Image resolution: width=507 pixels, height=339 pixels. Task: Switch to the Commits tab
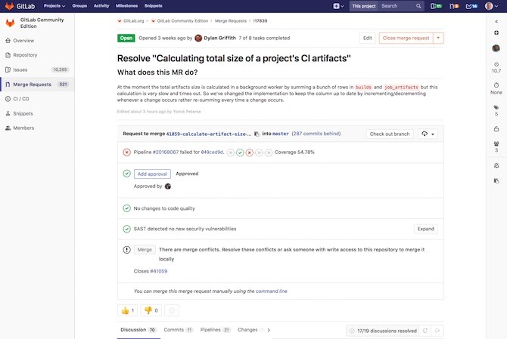click(178, 330)
